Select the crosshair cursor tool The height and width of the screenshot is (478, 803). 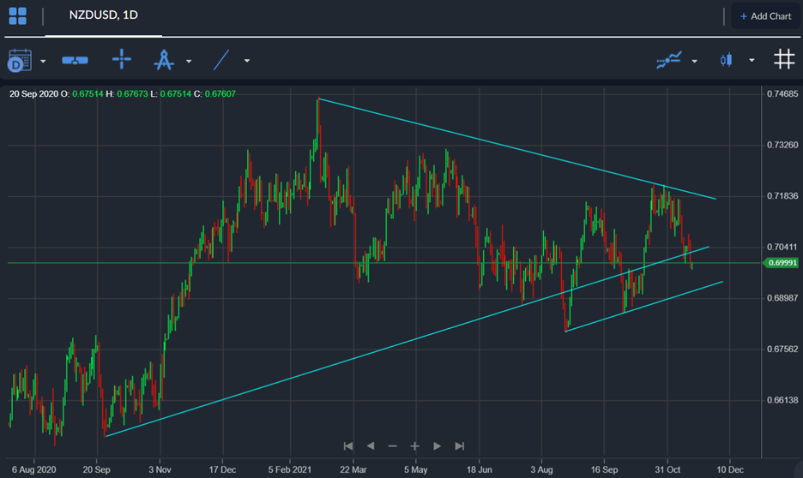[x=121, y=59]
